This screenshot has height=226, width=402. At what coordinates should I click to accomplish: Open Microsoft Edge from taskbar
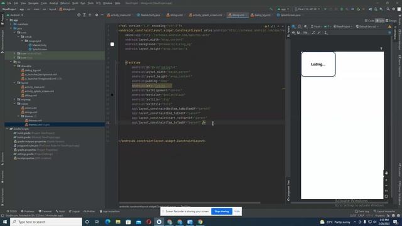(107, 222)
